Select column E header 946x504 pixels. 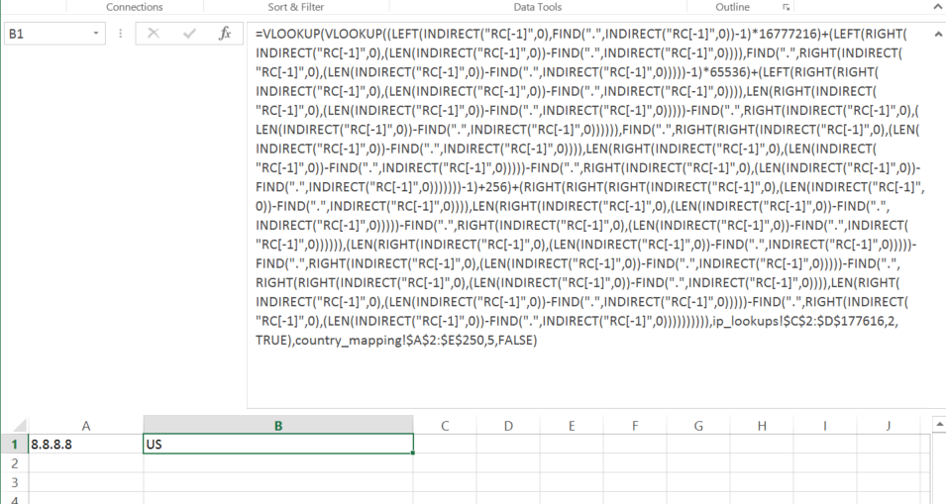pyautogui.click(x=572, y=426)
